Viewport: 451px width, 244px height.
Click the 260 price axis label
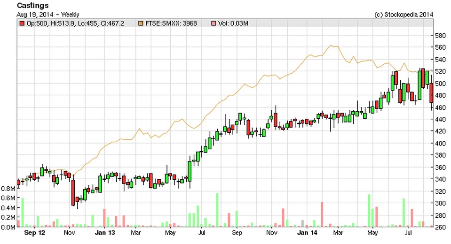(x=440, y=227)
